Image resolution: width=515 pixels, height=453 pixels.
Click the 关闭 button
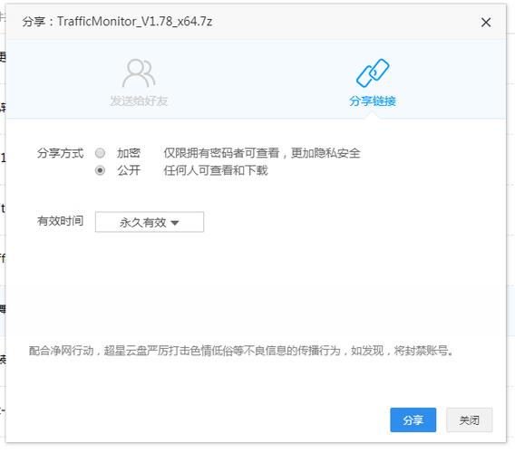pyautogui.click(x=469, y=419)
